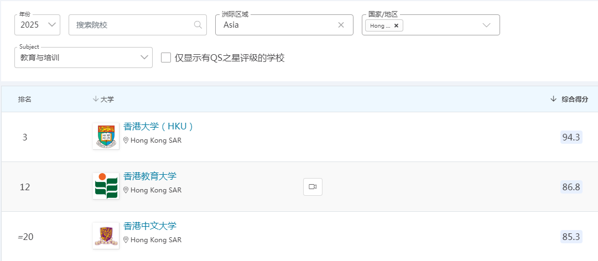Viewport: 598px width, 261px height.
Task: Click the 搜索院校 search field
Action: click(x=132, y=25)
